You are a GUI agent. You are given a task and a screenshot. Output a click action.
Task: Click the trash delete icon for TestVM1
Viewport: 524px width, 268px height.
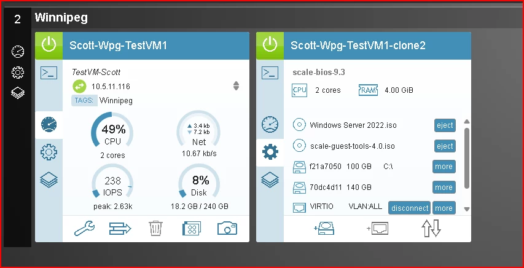point(156,229)
